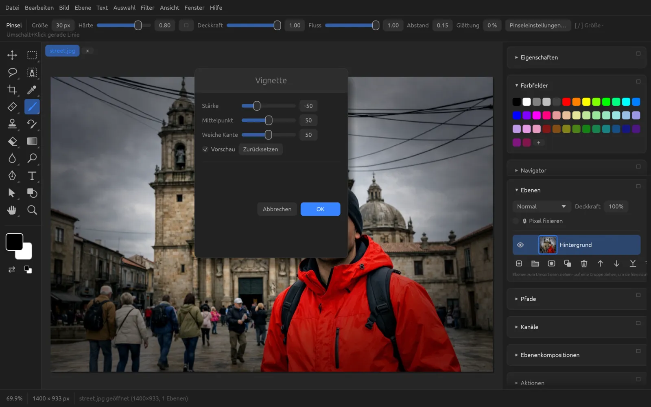This screenshot has height=407, width=651.
Task: Expand the Navigator panel
Action: coord(533,171)
